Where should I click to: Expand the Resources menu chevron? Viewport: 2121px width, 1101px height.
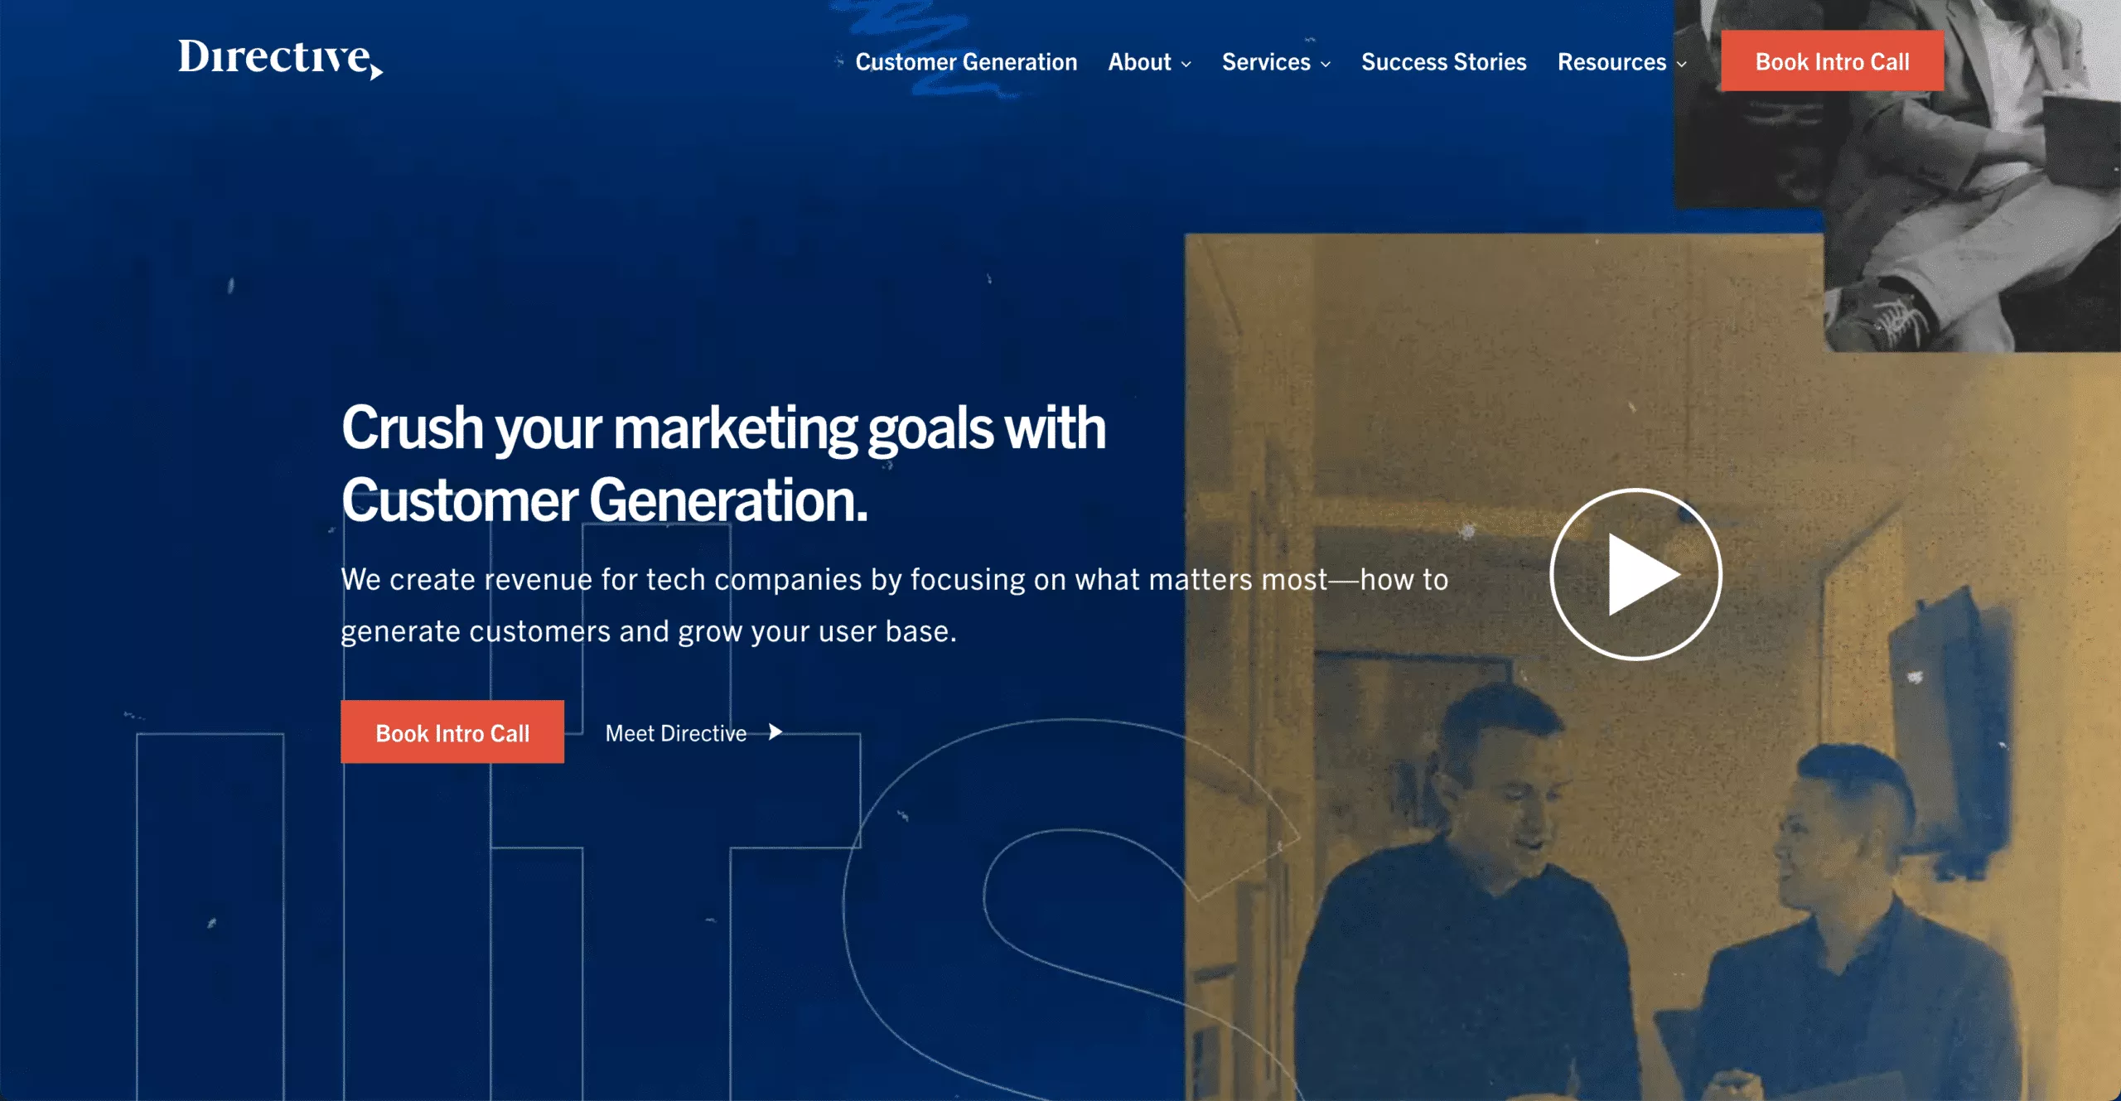pos(1681,64)
